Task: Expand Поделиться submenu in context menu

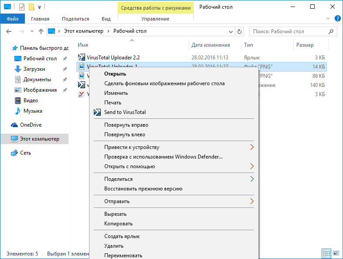Action: click(x=252, y=179)
